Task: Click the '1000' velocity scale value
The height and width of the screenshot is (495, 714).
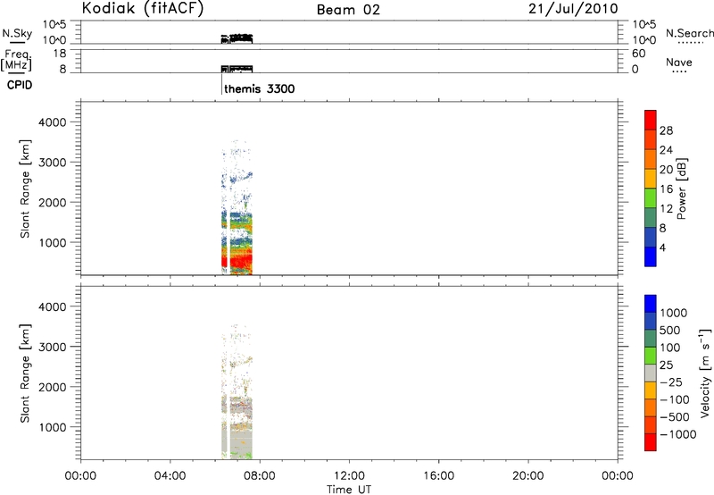Action: pos(674,313)
